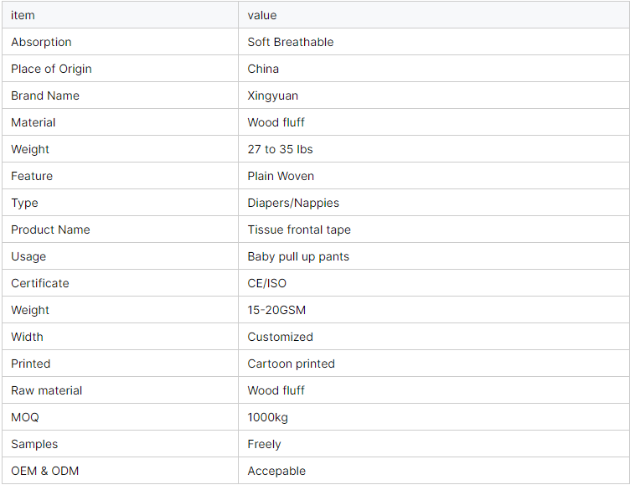Click the "15-20GSM" weight value
Image resolution: width=635 pixels, height=485 pixels.
276,310
